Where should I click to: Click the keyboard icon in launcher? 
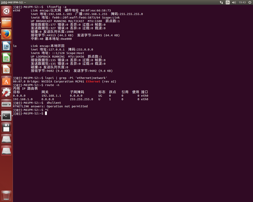[x=6, y=104]
